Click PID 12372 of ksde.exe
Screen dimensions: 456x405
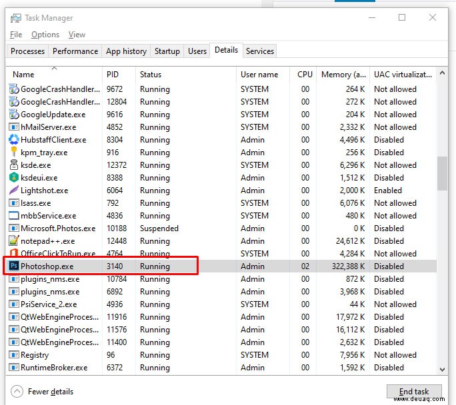coord(117,165)
